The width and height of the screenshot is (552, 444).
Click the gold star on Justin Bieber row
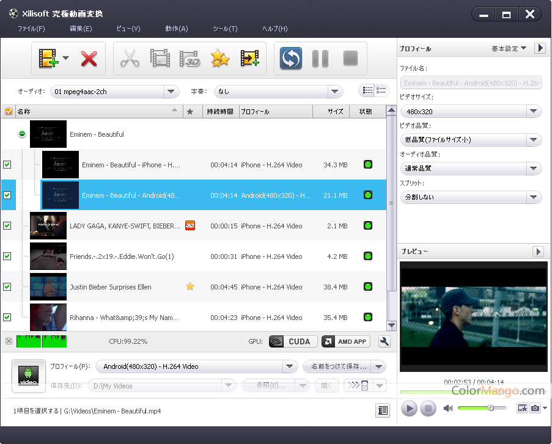click(190, 286)
